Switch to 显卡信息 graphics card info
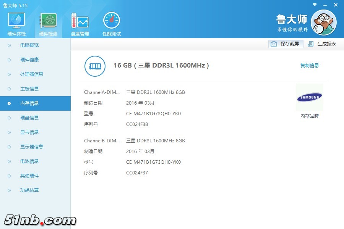This screenshot has height=229, width=344. coord(29,132)
